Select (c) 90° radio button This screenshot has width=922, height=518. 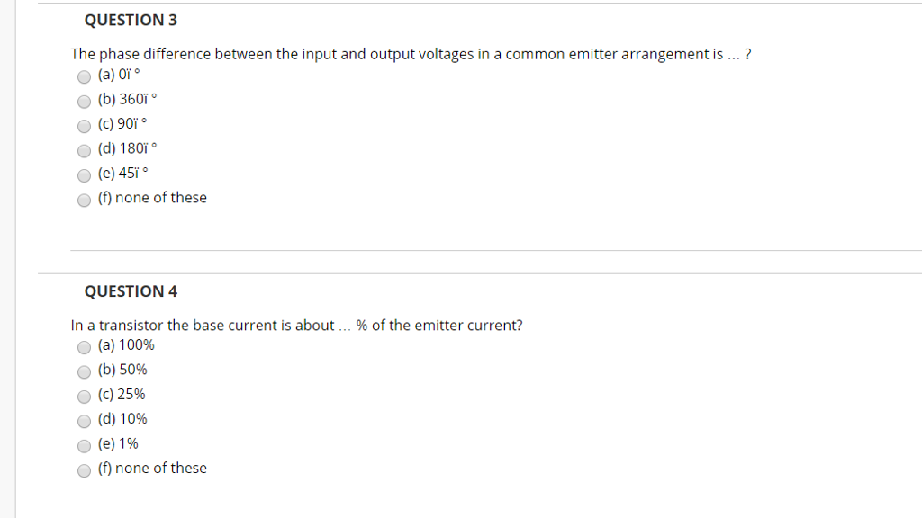84,126
